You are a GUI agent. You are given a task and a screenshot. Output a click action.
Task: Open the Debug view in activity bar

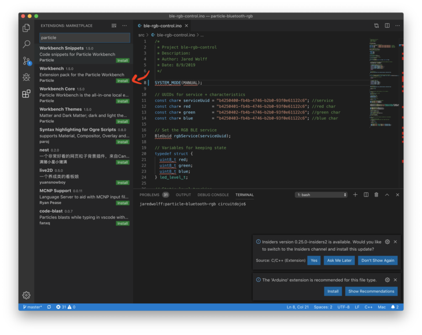point(26,77)
